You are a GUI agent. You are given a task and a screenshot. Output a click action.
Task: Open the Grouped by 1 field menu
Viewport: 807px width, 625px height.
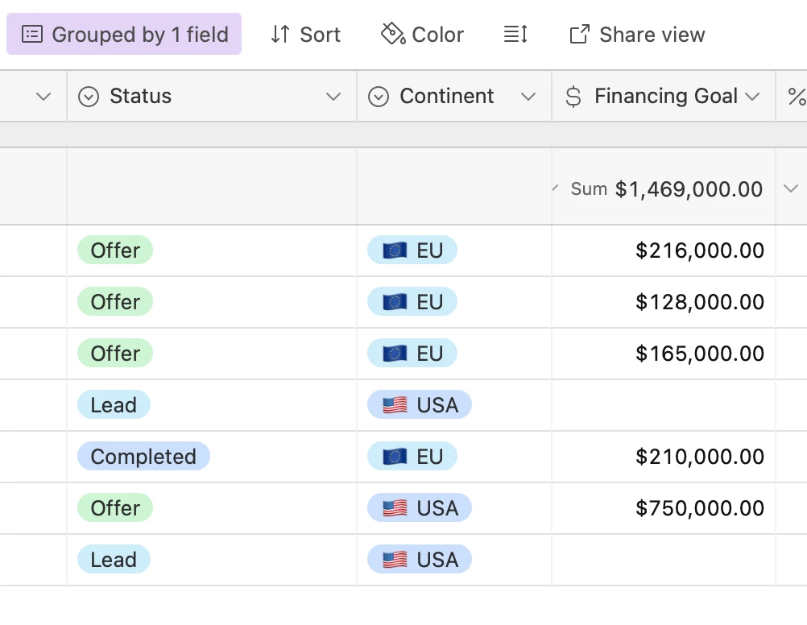click(124, 35)
